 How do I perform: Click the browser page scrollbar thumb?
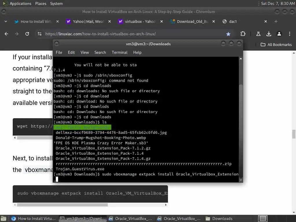tap(294, 134)
